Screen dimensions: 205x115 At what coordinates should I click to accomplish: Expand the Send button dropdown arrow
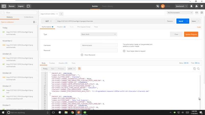click(x=187, y=21)
